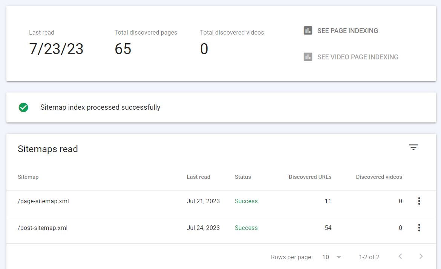Screen dimensions: 441x269
Task: Click the green checkmark success icon
Action: tap(23, 107)
